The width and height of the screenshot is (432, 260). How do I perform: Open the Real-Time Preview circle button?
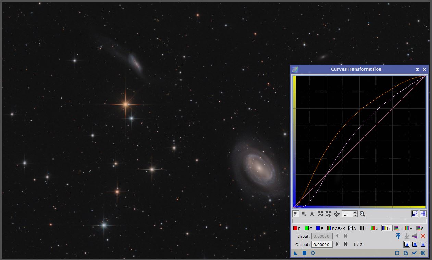tap(312, 252)
